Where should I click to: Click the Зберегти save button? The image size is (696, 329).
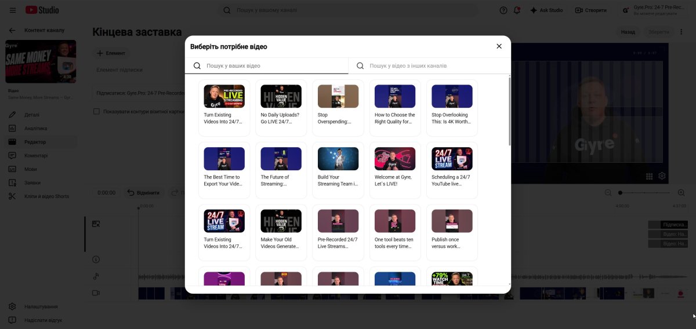click(658, 32)
